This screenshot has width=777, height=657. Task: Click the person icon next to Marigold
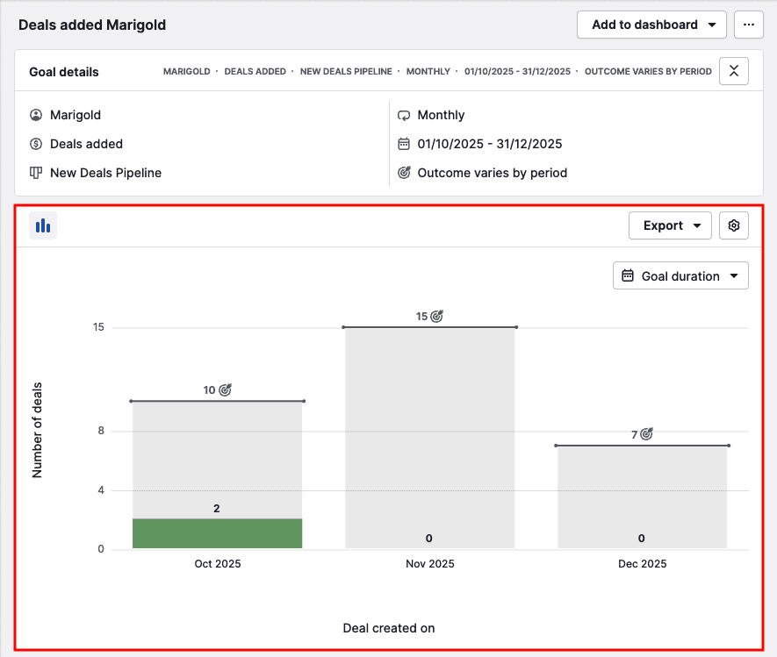(x=36, y=115)
